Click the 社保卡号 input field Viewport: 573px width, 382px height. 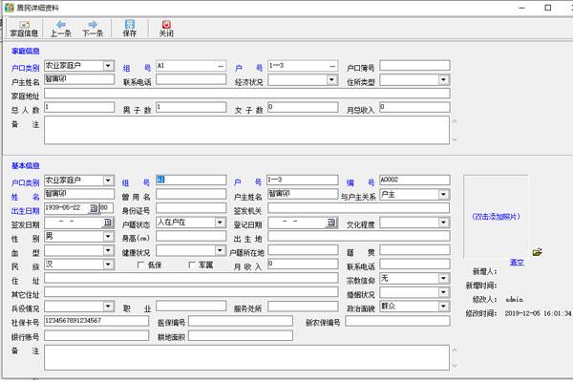pos(96,321)
